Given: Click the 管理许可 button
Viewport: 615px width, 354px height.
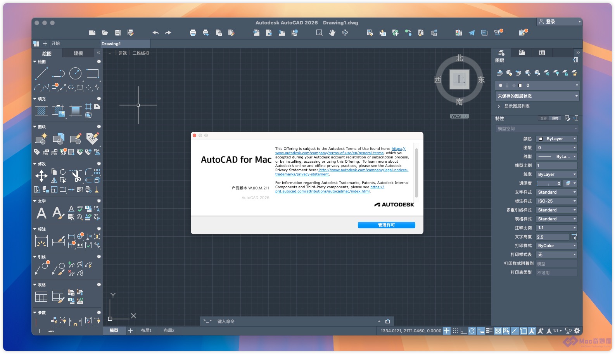Looking at the screenshot, I should coord(386,225).
